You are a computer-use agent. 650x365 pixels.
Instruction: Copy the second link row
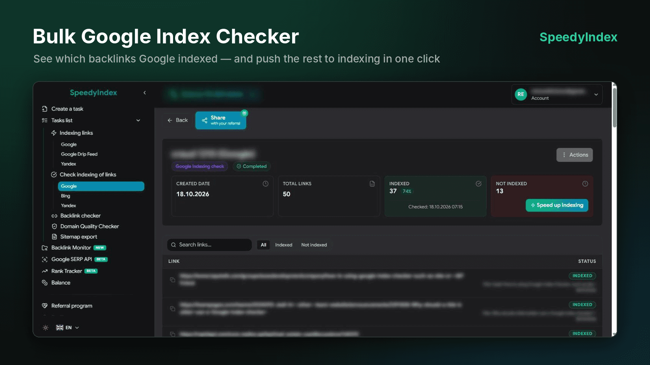coord(173,309)
